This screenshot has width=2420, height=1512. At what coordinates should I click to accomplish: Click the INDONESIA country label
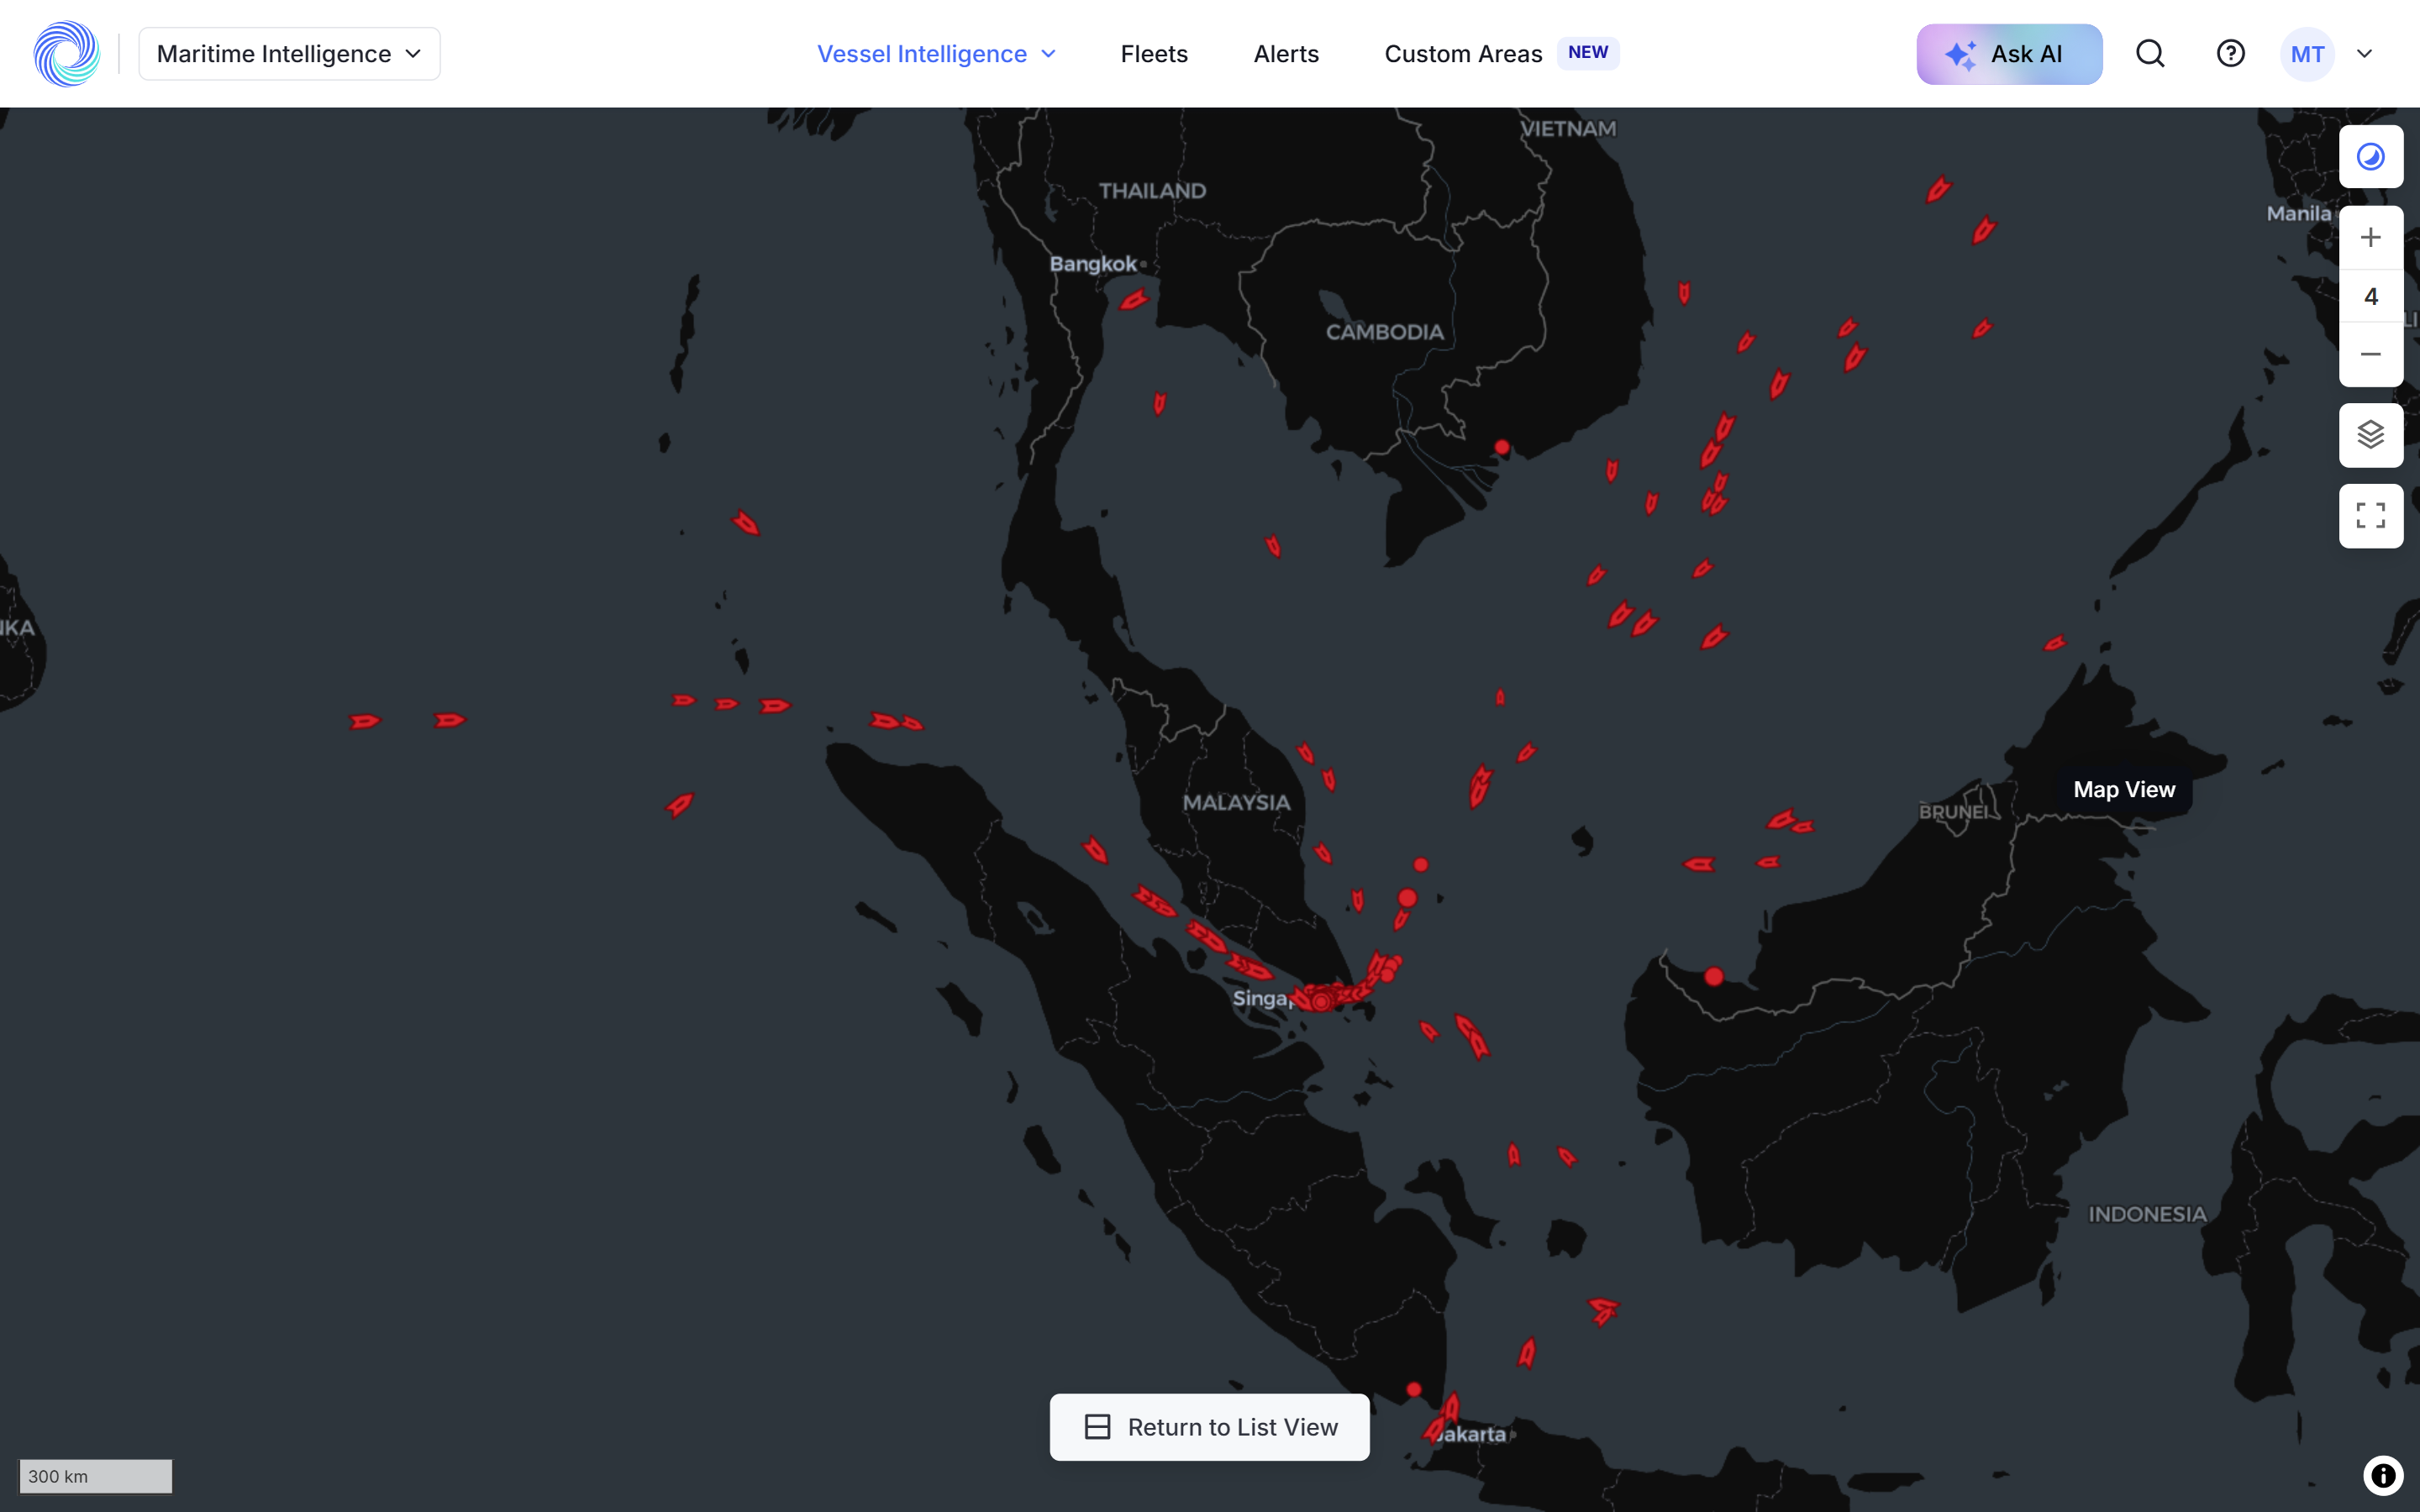point(2147,1214)
